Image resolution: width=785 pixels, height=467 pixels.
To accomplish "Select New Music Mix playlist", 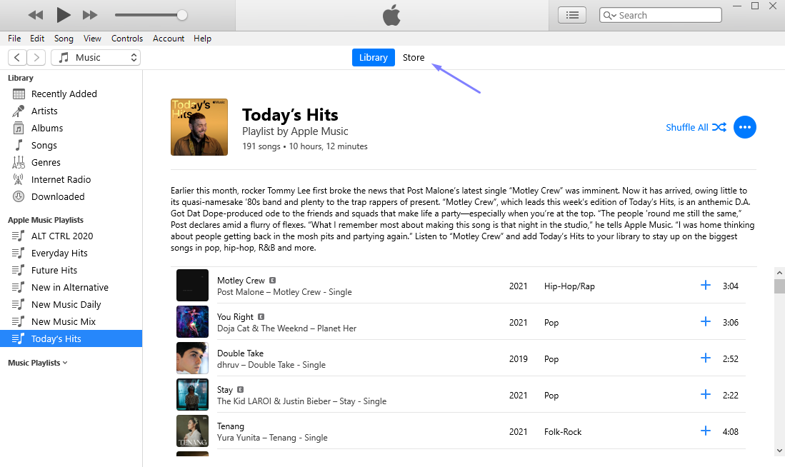I will pos(63,321).
